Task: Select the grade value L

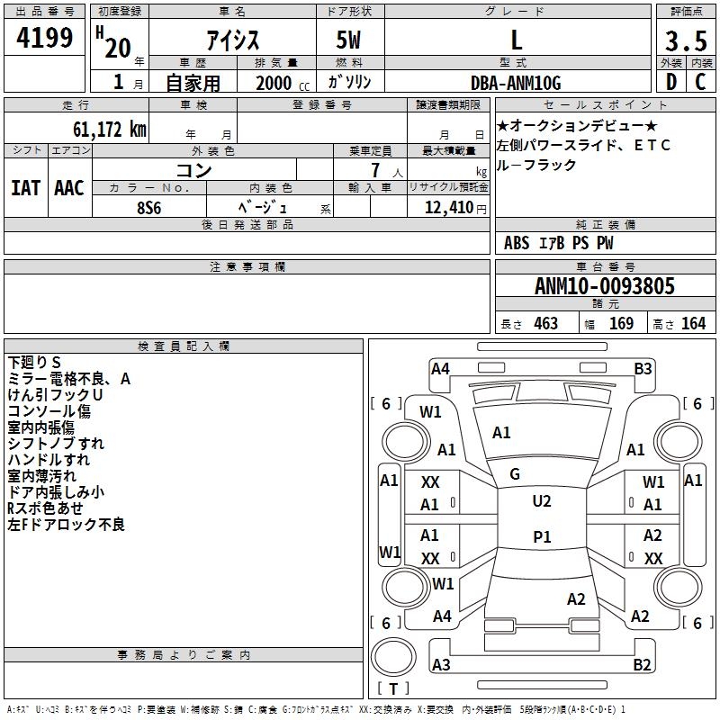Action: (x=517, y=40)
